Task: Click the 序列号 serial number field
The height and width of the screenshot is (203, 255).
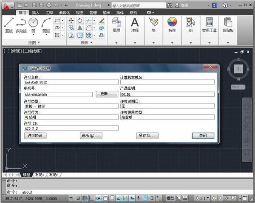Action: point(59,95)
